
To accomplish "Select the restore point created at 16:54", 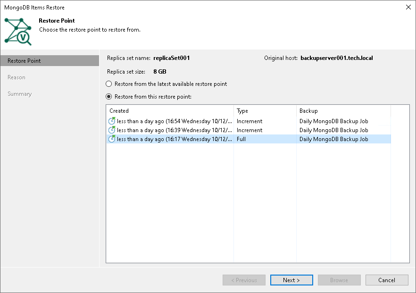I will click(x=170, y=121).
